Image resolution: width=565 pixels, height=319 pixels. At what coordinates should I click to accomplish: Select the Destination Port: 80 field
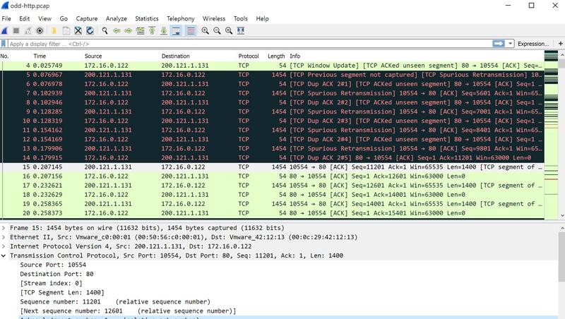point(56,274)
